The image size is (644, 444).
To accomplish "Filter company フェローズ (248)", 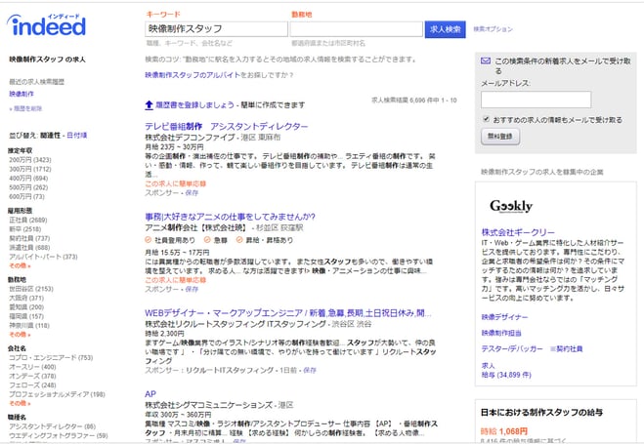I will coord(32,385).
